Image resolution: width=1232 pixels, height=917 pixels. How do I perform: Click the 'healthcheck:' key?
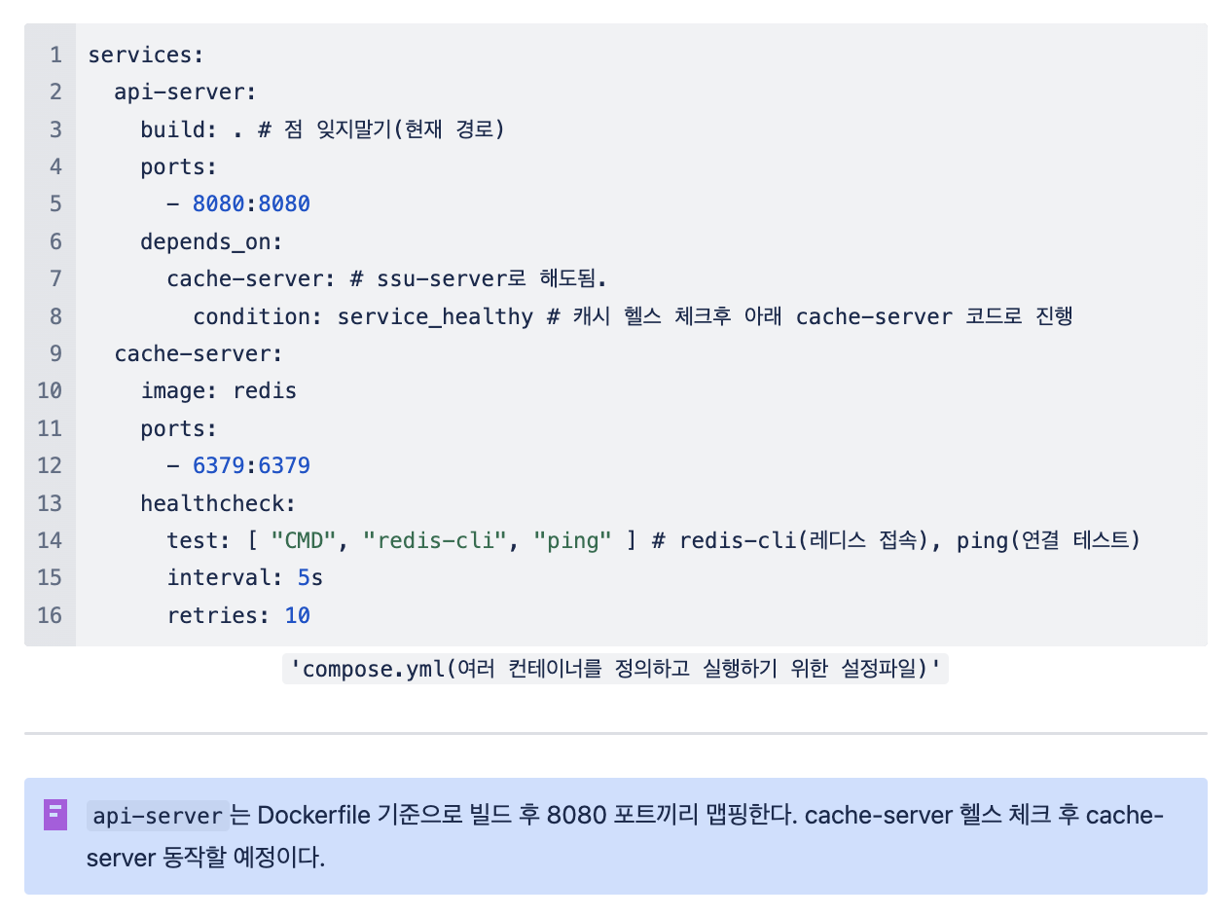tap(218, 503)
